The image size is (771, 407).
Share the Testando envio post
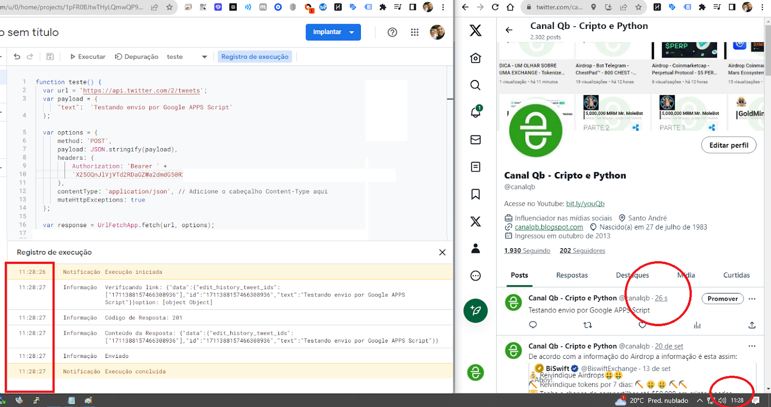tap(752, 325)
